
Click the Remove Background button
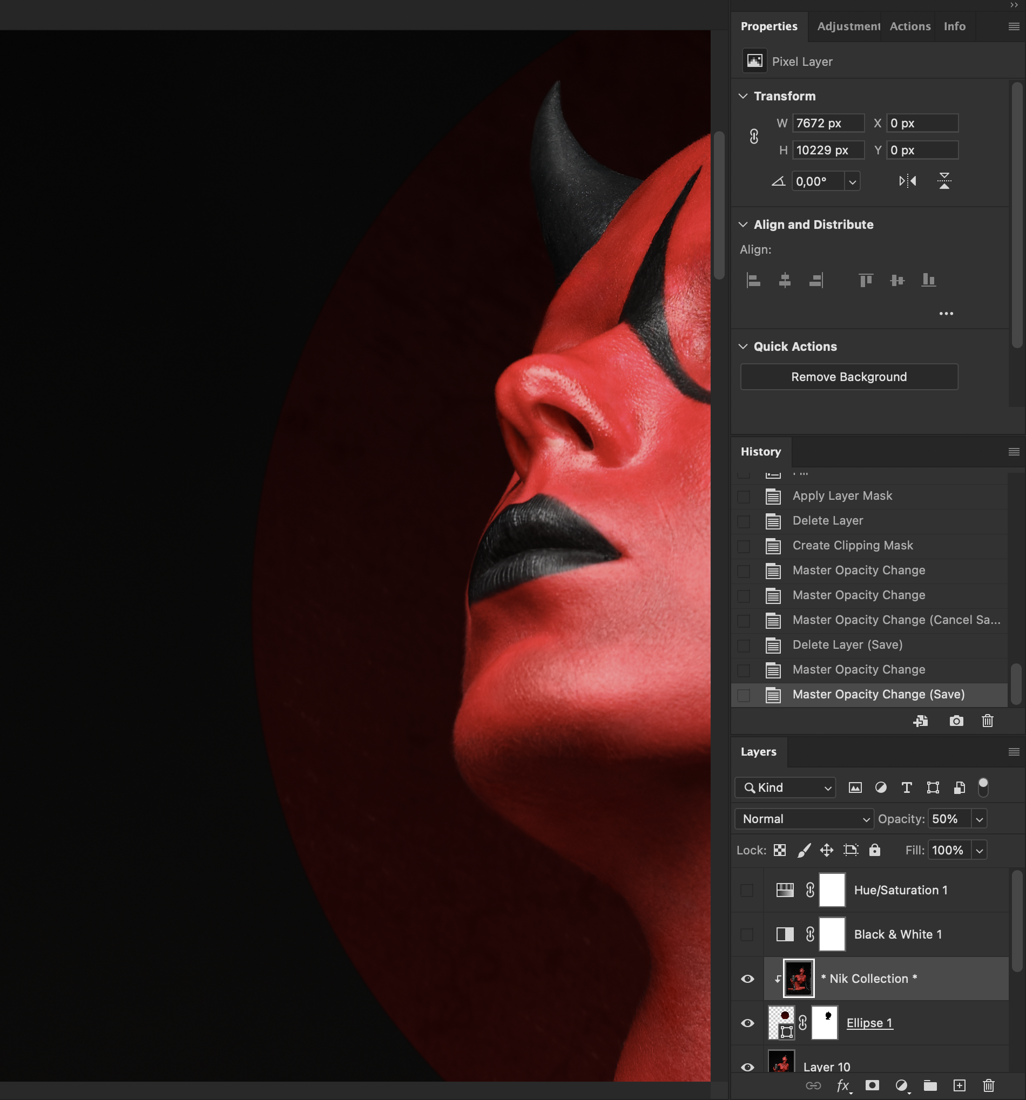click(x=849, y=377)
